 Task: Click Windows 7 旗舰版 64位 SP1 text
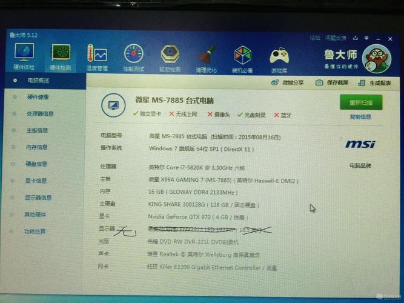click(202, 149)
